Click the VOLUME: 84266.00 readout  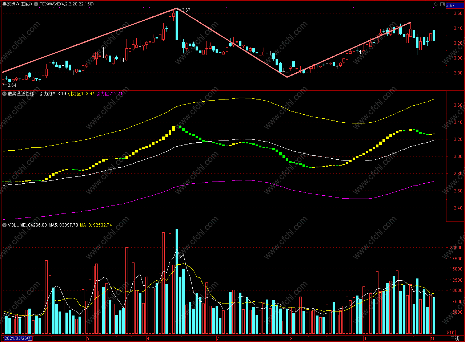pyautogui.click(x=27, y=225)
